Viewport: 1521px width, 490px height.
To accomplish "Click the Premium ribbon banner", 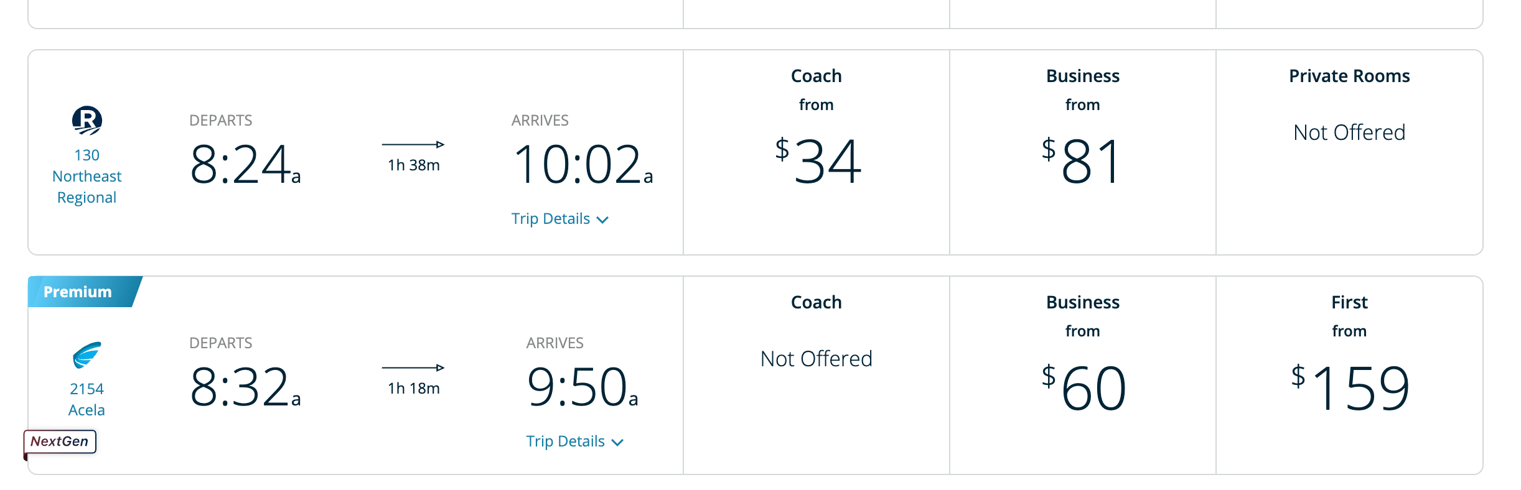I will 76,292.
